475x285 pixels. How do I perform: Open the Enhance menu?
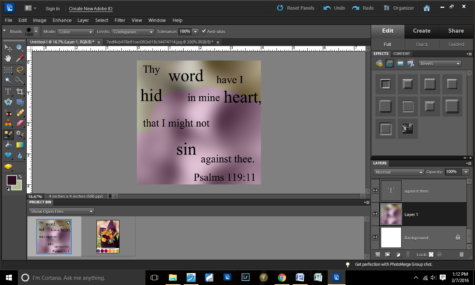[x=62, y=20]
